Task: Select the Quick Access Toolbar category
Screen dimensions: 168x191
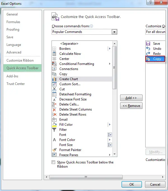Action: pos(22,68)
